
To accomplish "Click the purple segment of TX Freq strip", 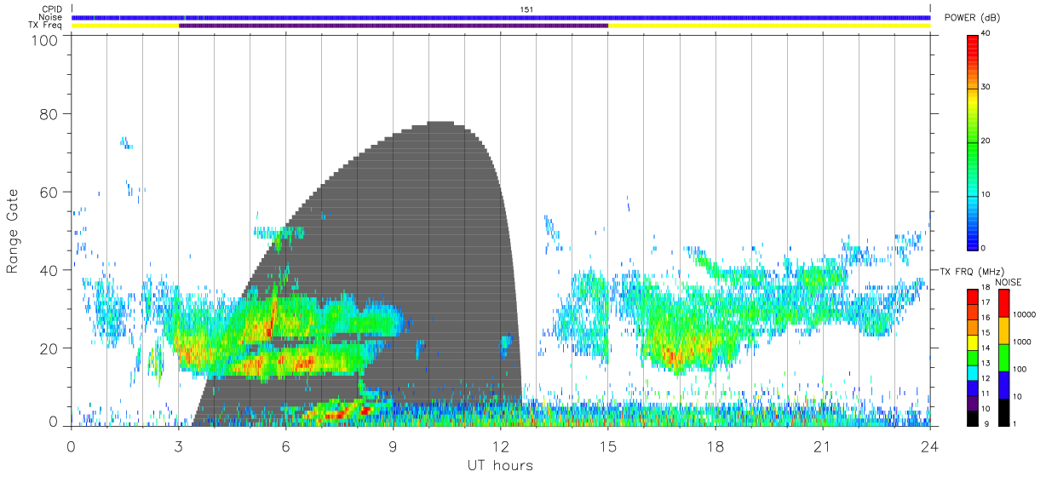I will (x=394, y=26).
